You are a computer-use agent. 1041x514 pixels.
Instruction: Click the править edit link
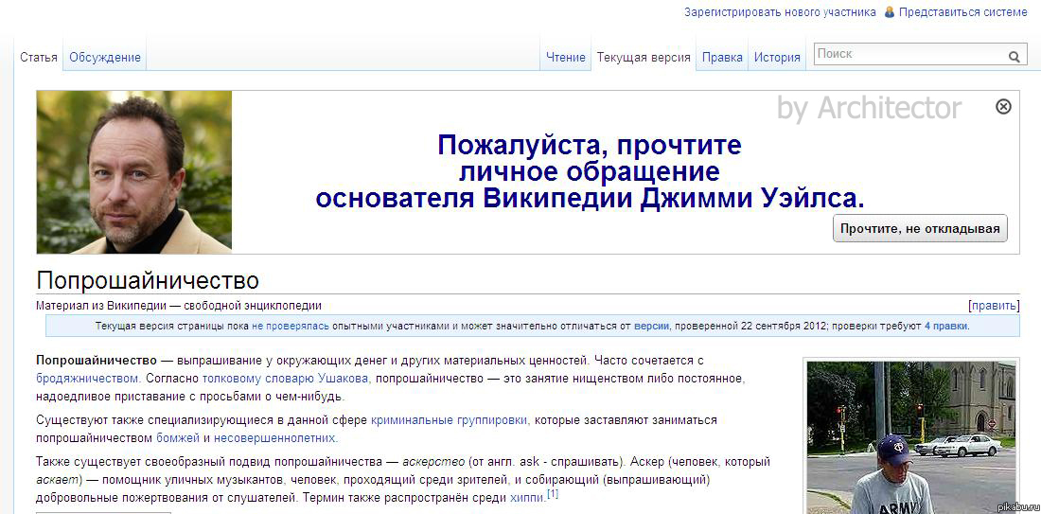(x=994, y=306)
